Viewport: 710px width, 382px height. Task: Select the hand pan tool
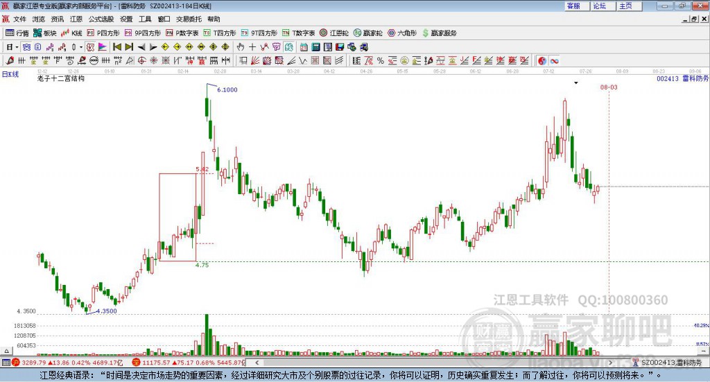pos(241,47)
